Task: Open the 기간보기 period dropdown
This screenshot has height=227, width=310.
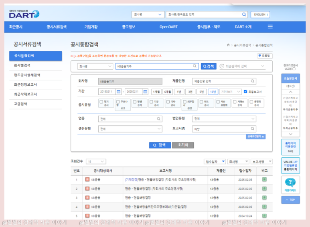Action: (x=230, y=92)
